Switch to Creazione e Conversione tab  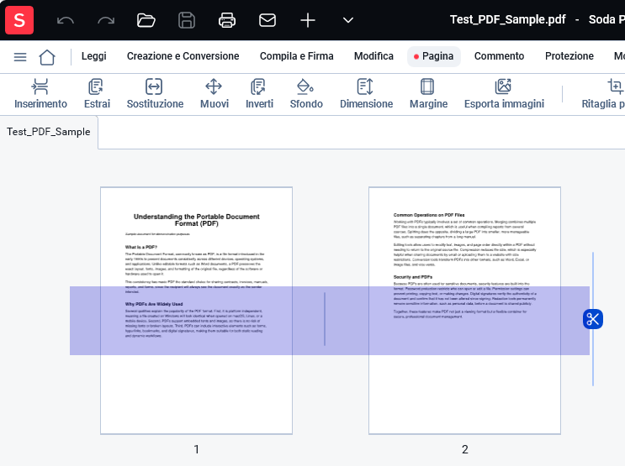coord(183,56)
